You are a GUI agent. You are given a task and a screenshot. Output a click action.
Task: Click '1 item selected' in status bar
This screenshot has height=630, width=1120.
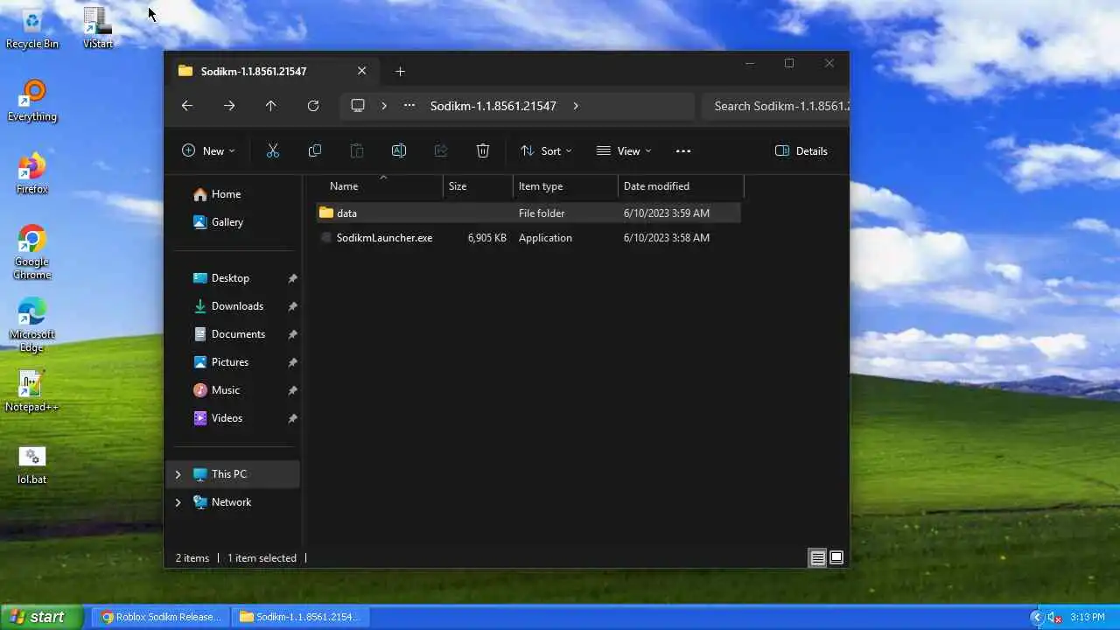click(262, 558)
